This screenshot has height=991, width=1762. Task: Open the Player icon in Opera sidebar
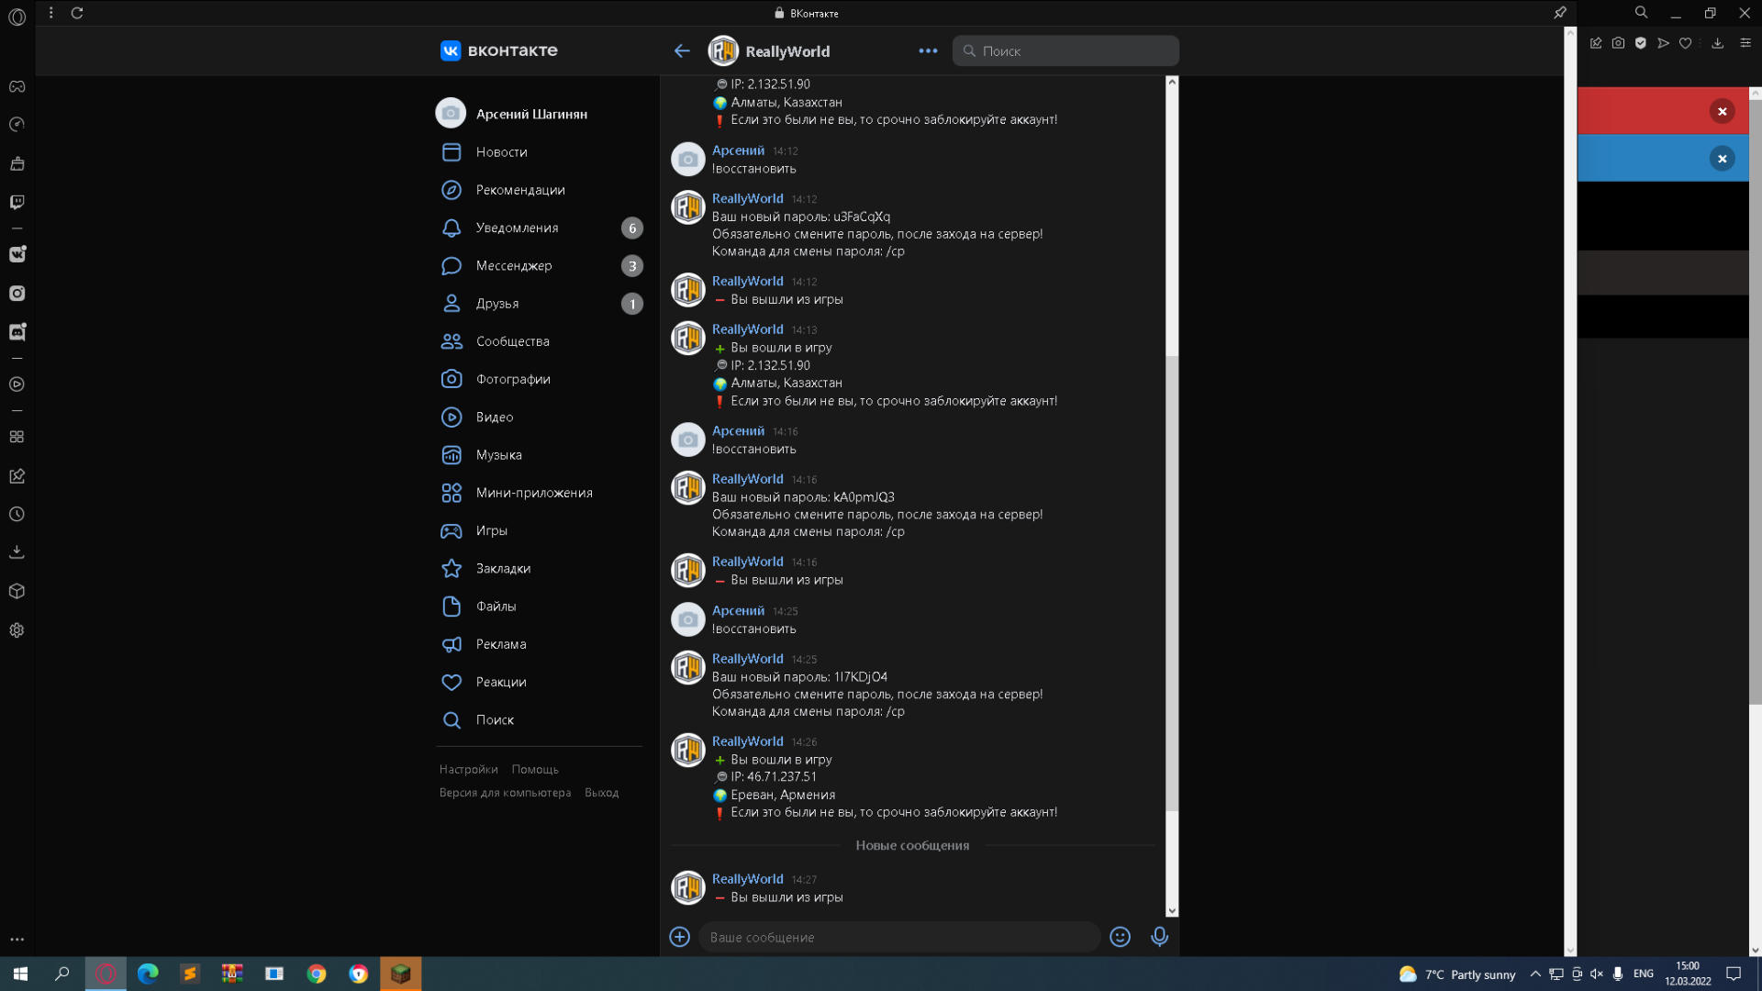pyautogui.click(x=17, y=384)
